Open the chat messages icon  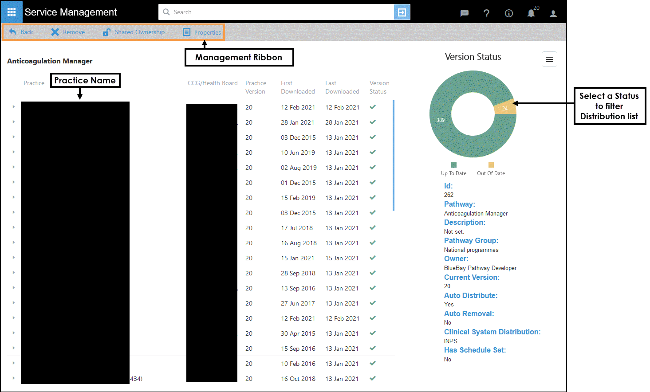click(x=464, y=13)
